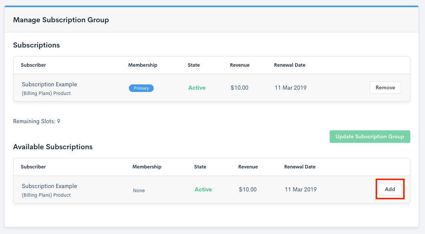Click the Revenue header in the Subscriptions table
This screenshot has width=425, height=234.
pyautogui.click(x=240, y=65)
